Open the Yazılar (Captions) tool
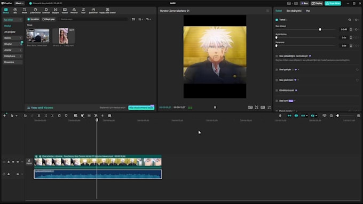This screenshot has height=204, width=363. 65,11
